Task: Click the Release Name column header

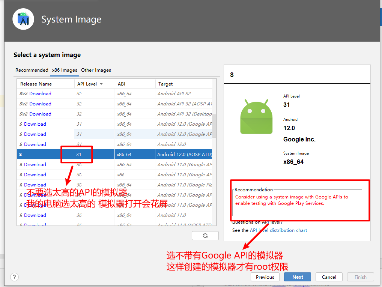Action: [x=36, y=84]
